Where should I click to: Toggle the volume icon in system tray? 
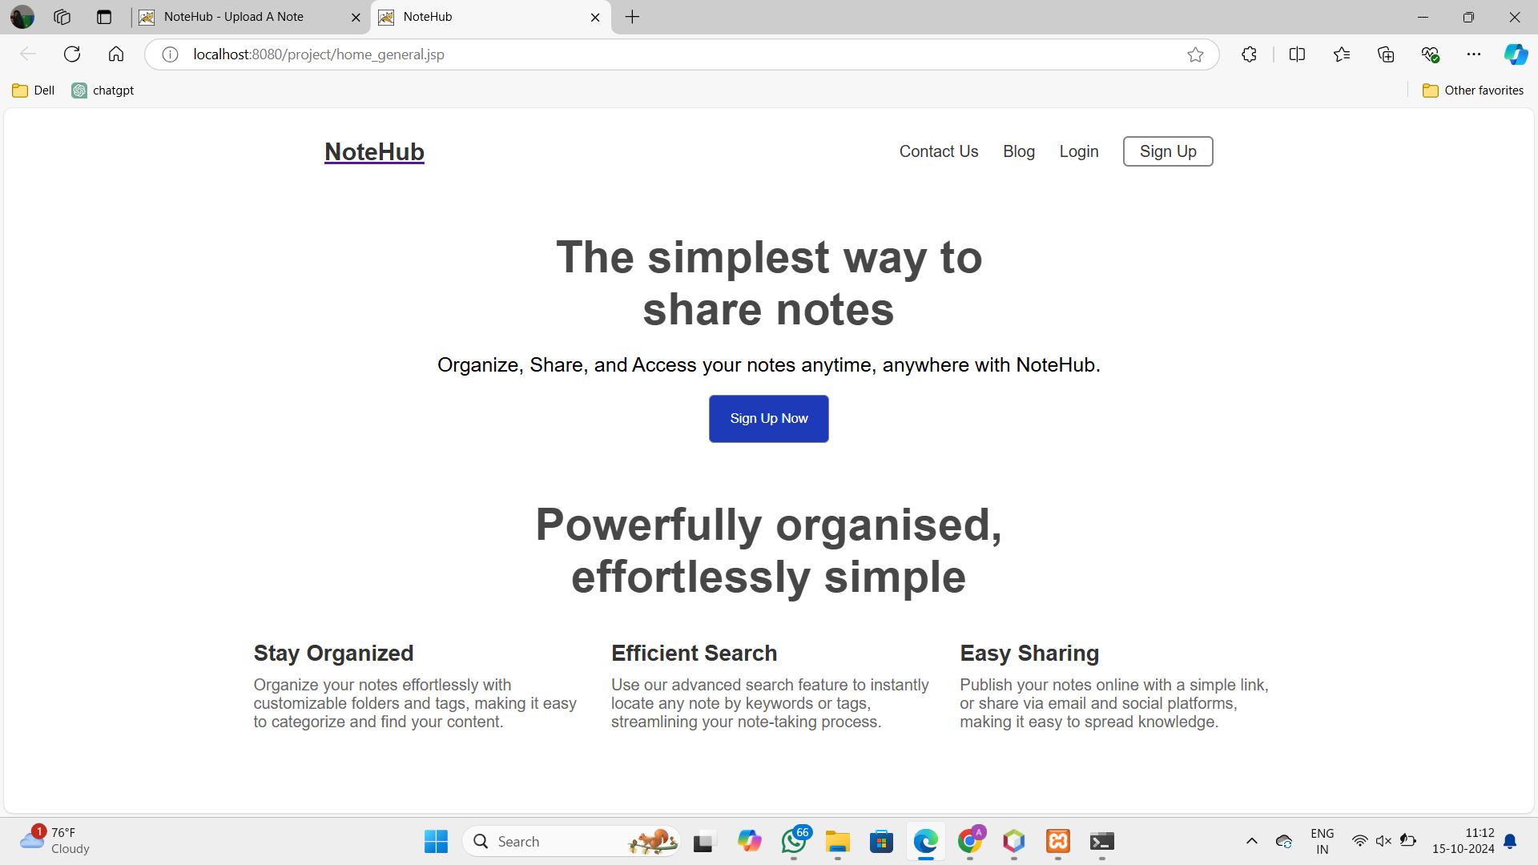point(1383,842)
